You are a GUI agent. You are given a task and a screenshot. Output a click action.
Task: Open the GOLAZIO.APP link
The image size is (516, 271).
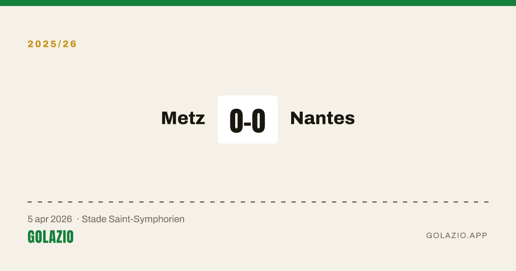[457, 235]
